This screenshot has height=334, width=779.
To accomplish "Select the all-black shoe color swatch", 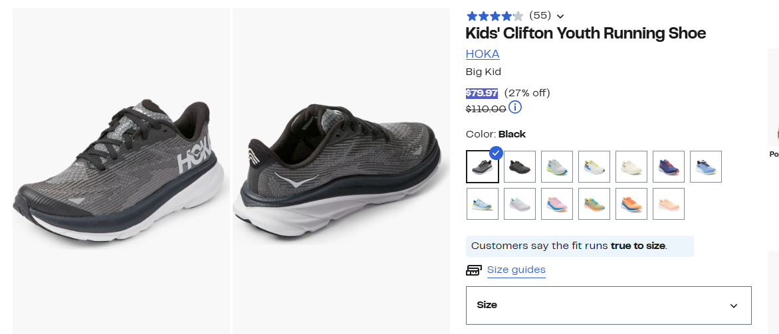I will point(520,167).
